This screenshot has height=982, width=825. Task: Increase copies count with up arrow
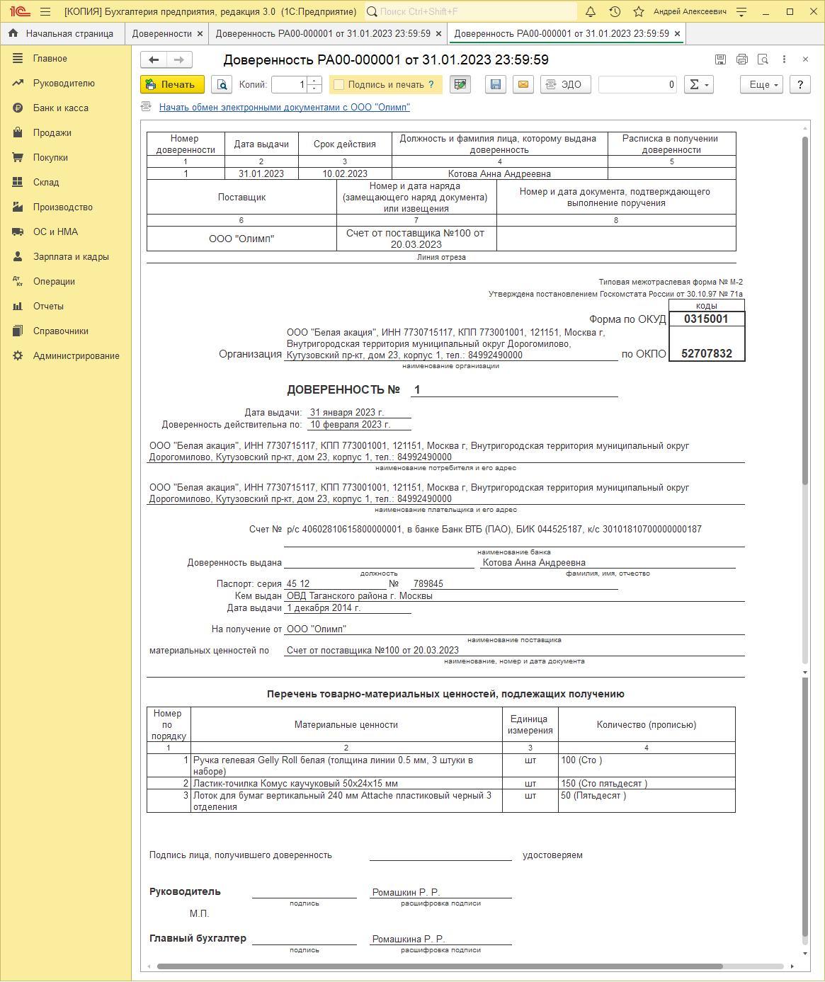(315, 81)
